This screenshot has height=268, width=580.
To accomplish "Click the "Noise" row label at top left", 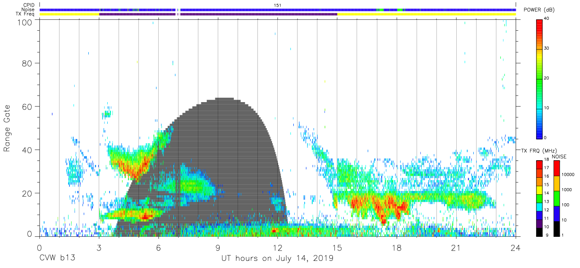I will (x=28, y=9).
